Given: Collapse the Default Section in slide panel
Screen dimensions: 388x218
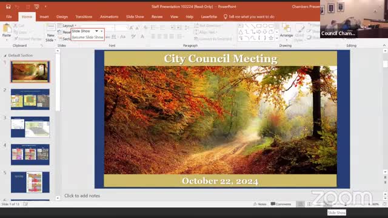Looking at the screenshot, I should tap(5, 56).
